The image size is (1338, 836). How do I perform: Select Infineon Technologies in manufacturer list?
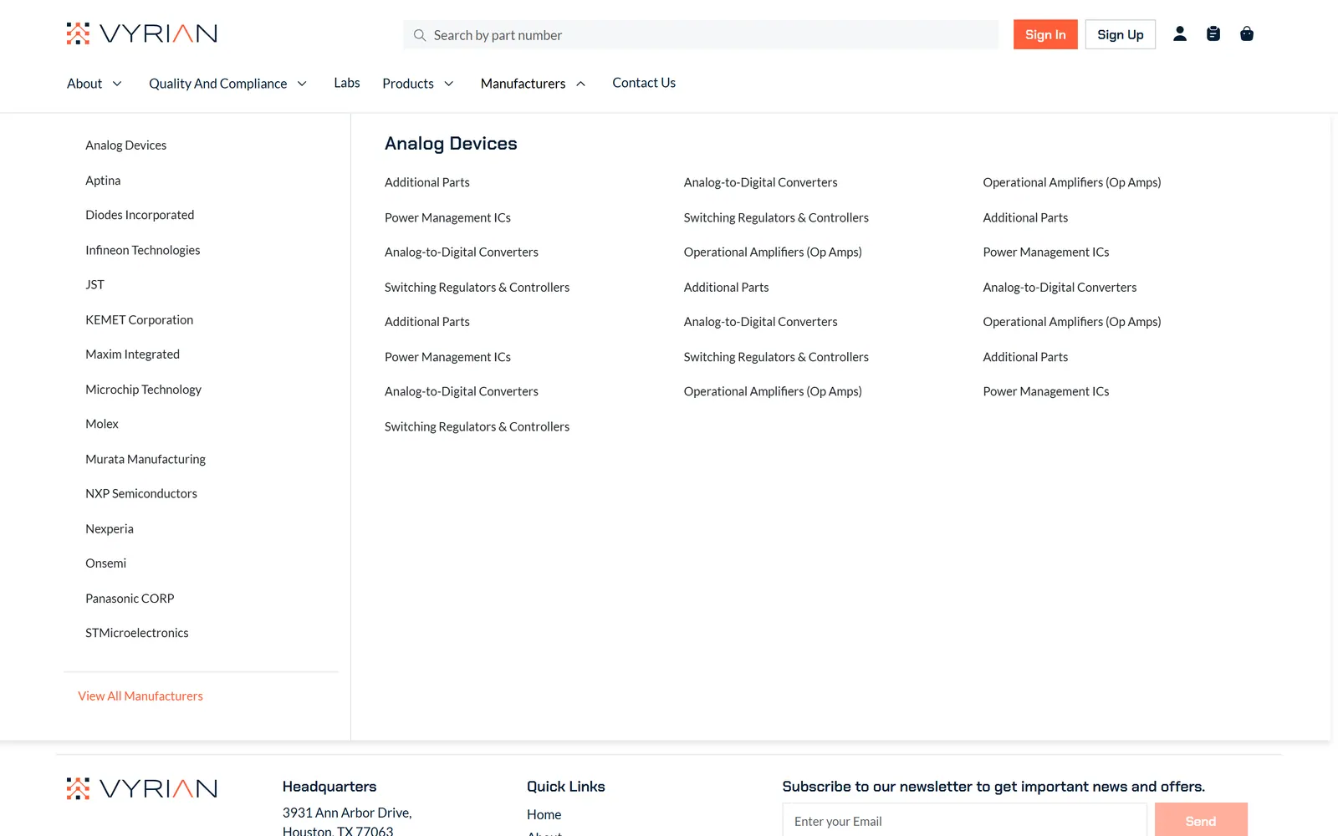point(143,250)
